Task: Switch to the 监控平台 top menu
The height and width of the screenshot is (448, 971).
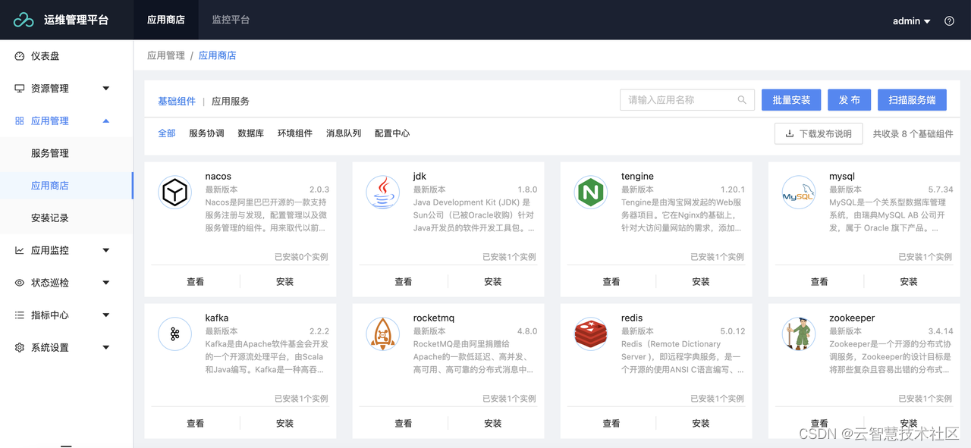Action: click(x=231, y=20)
